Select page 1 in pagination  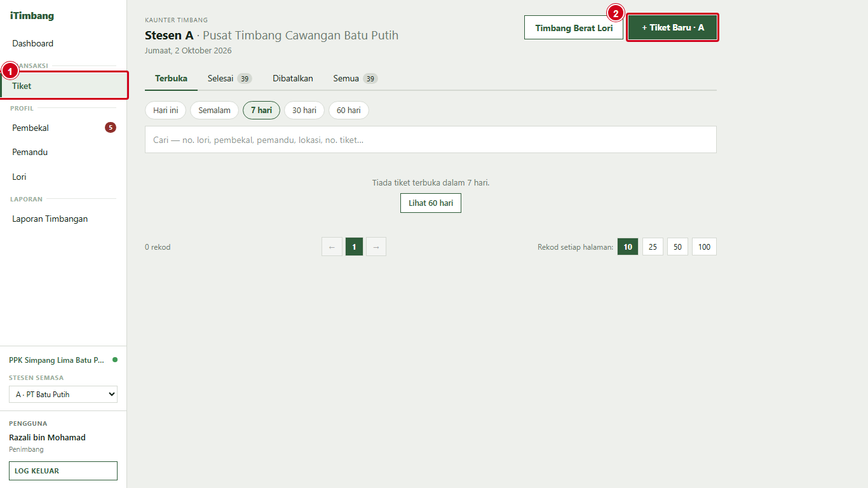point(354,247)
